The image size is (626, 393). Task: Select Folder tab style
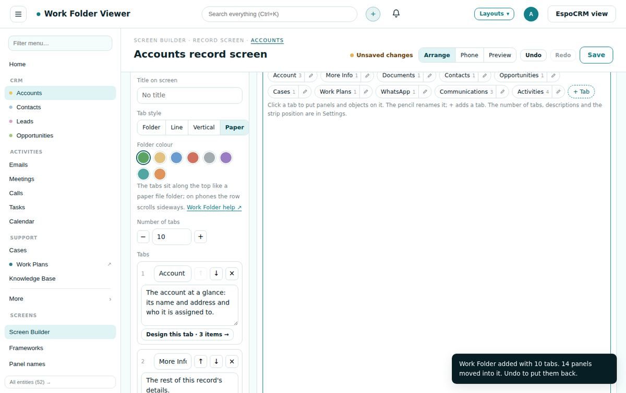coord(151,128)
